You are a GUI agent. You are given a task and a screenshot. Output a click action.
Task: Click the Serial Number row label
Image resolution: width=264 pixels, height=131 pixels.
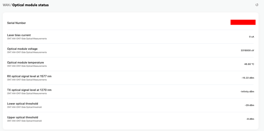point(16,23)
